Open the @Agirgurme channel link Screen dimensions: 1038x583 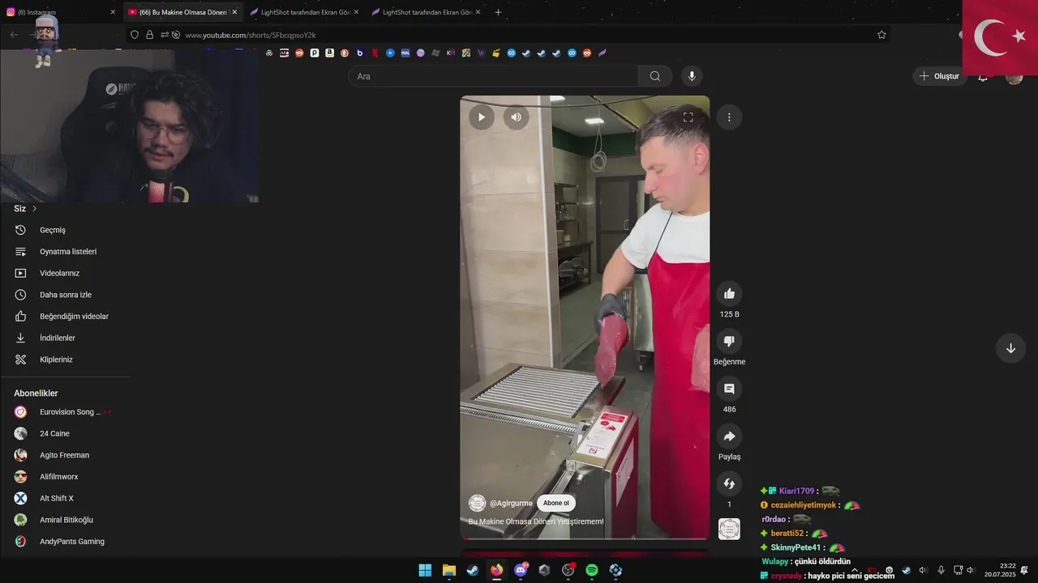click(x=511, y=503)
